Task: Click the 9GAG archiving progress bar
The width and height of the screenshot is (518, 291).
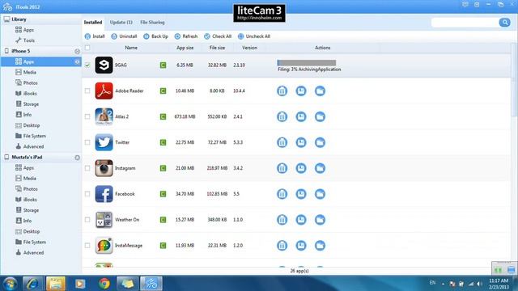Action: (307, 63)
